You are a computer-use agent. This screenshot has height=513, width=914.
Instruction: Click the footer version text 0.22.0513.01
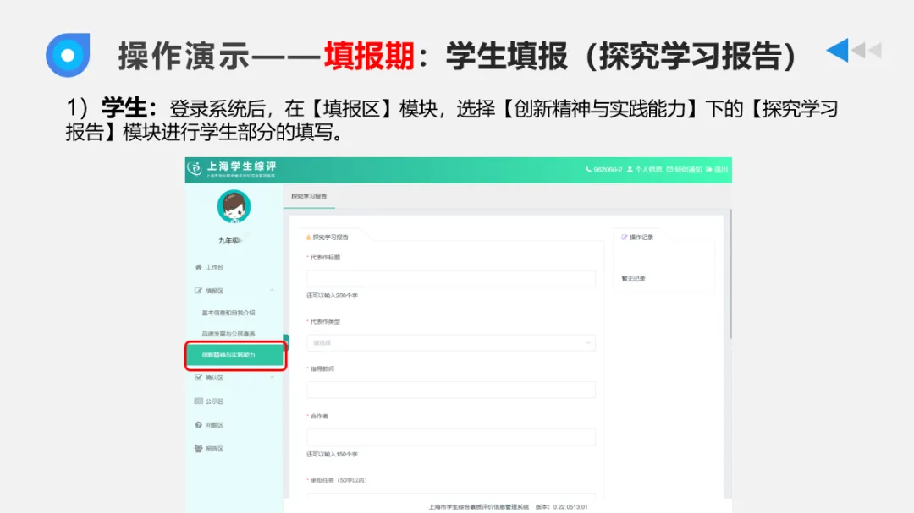(570, 507)
